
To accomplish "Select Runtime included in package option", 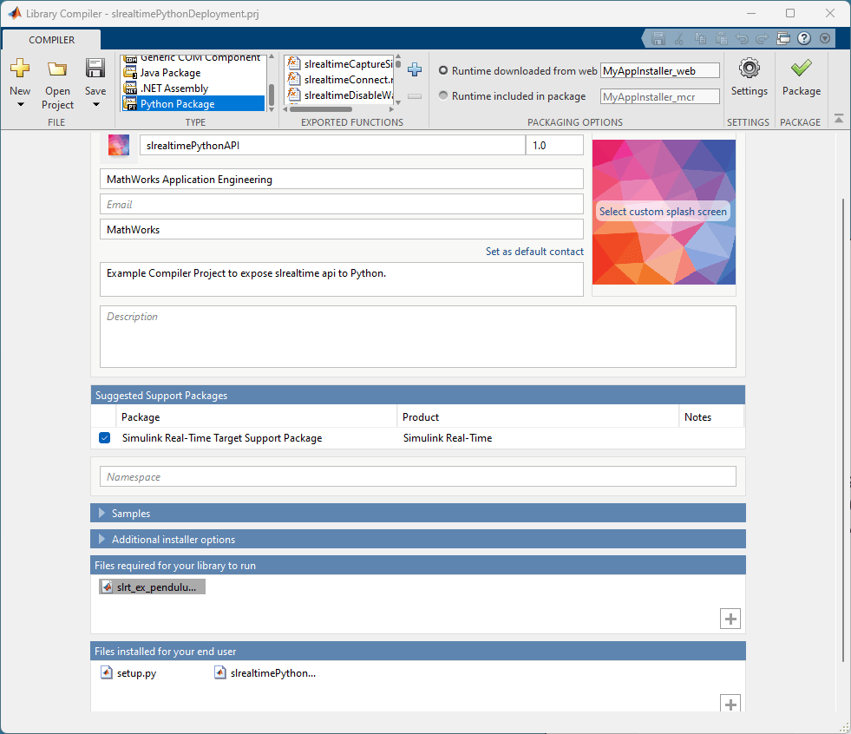I will [443, 95].
